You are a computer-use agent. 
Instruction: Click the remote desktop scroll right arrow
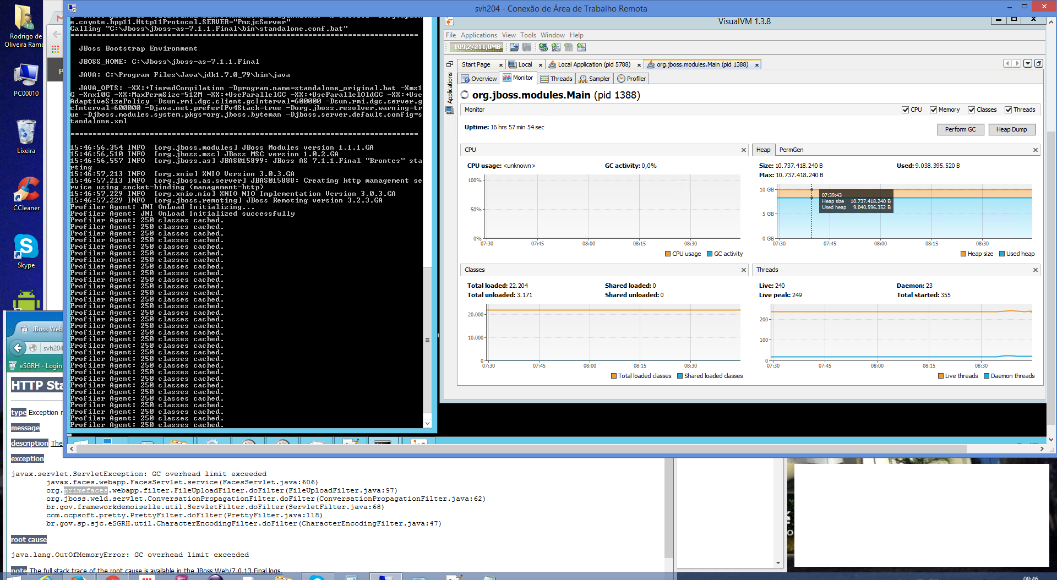click(x=1042, y=448)
